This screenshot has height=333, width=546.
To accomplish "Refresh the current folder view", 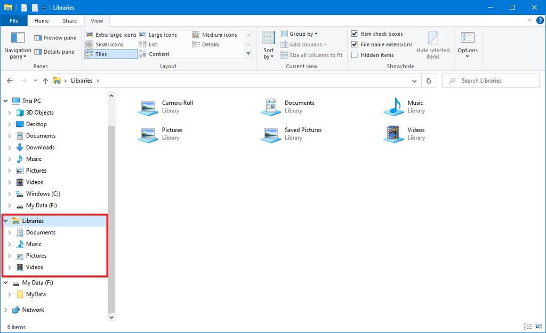I will pyautogui.click(x=429, y=80).
